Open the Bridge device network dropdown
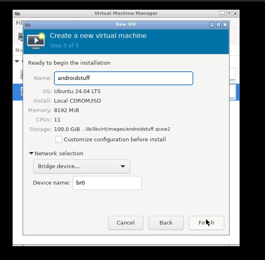Screen dimensions: 265x260 [x=82, y=166]
